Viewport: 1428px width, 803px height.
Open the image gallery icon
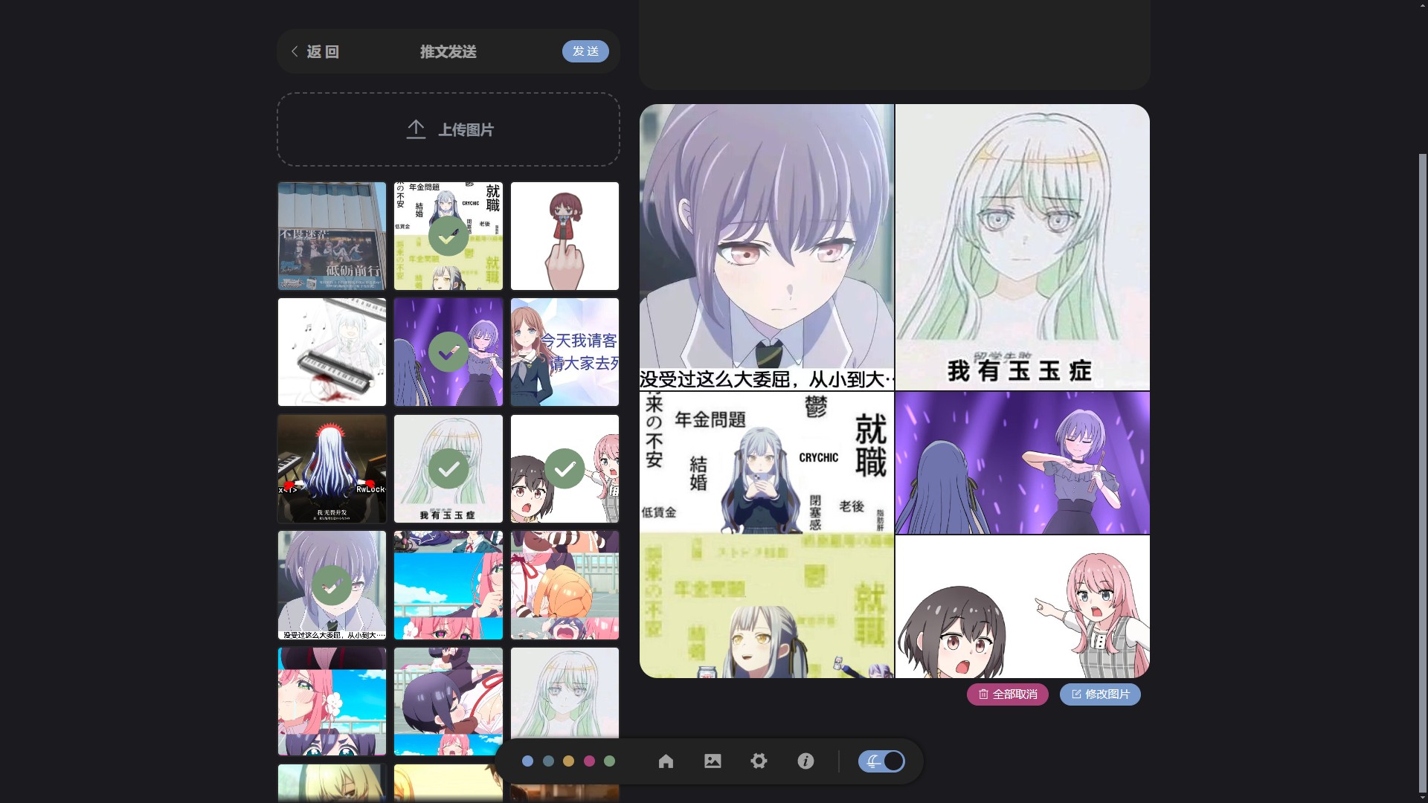pos(713,761)
